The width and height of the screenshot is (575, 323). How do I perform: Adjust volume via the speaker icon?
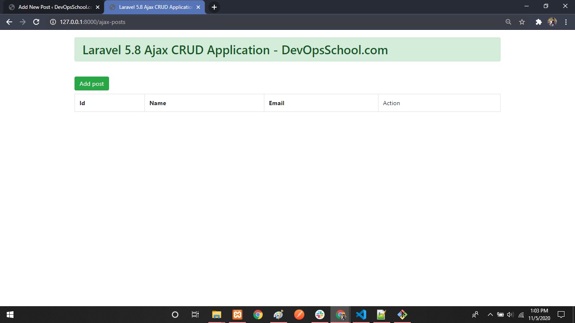tap(510, 315)
